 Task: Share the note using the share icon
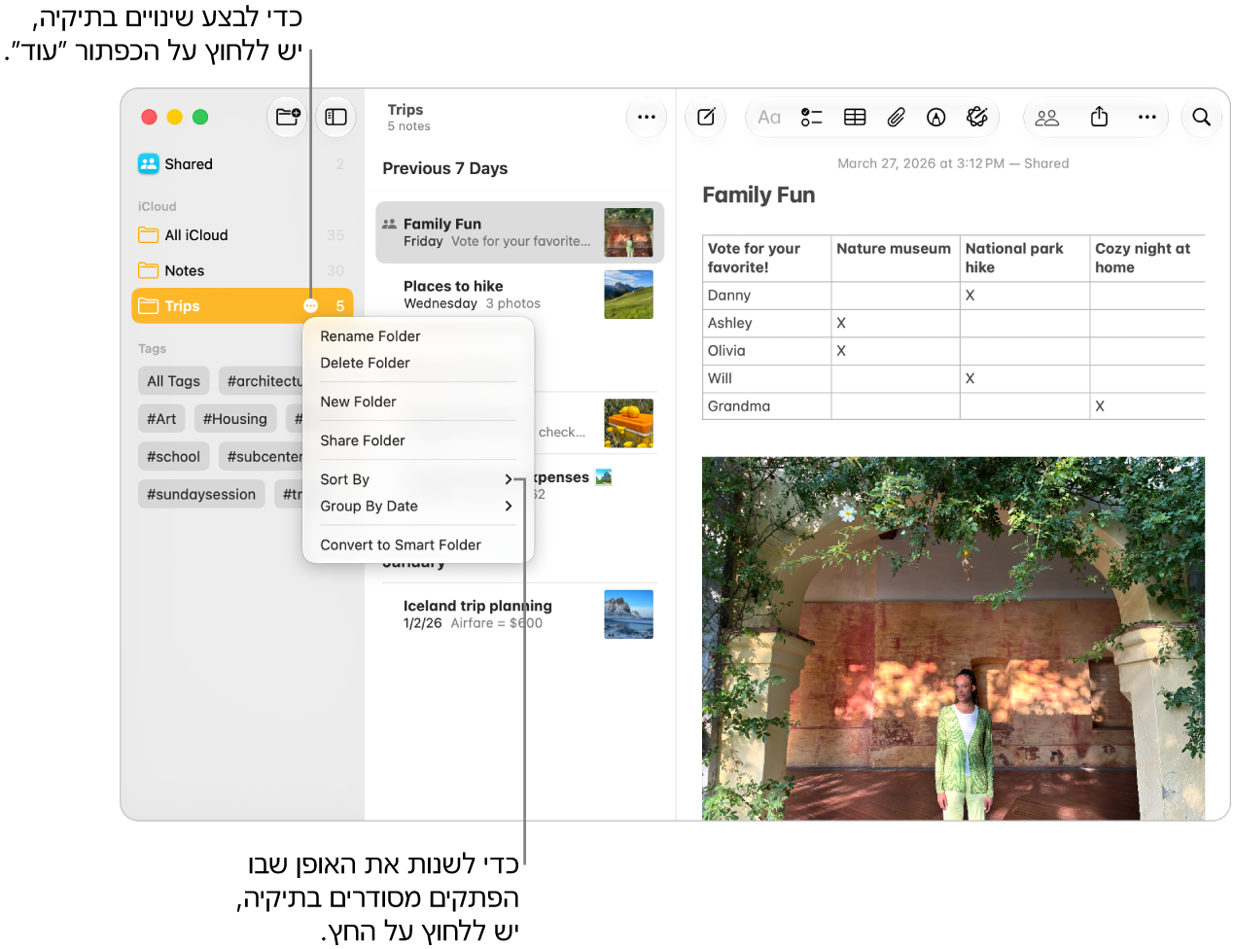coord(1099,117)
